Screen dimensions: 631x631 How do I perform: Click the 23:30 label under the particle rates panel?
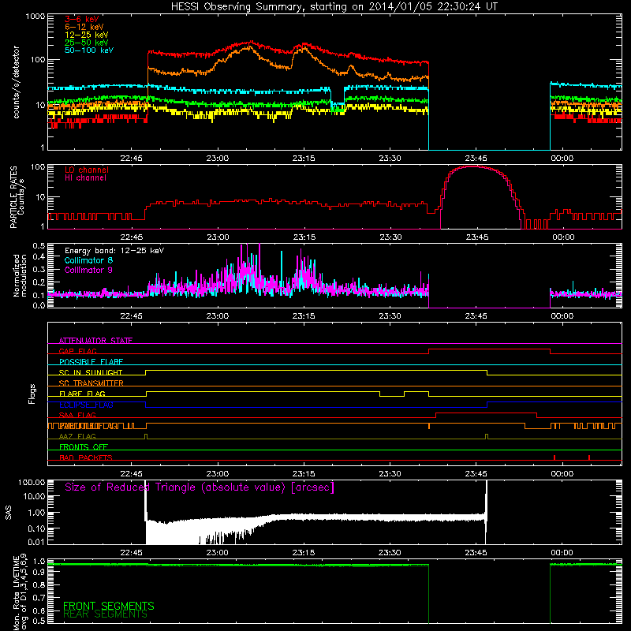[x=390, y=237]
